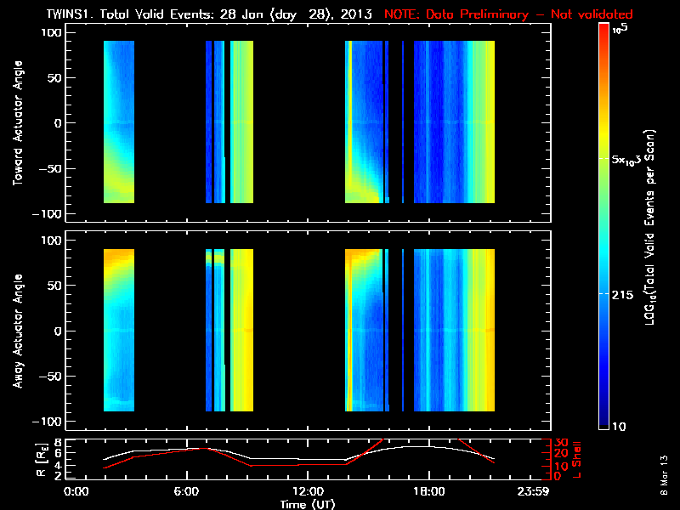
Task: Click the Time (UT) axis label
Action: pos(307,503)
